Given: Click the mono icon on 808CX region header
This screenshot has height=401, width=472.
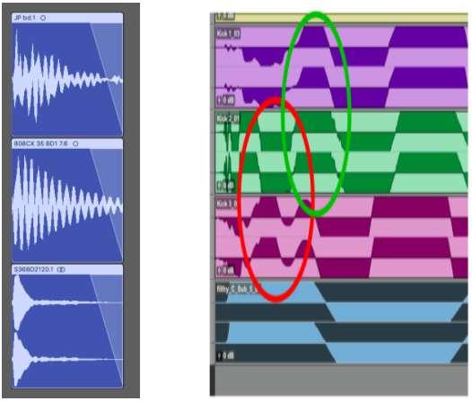Looking at the screenshot, I should (x=75, y=144).
